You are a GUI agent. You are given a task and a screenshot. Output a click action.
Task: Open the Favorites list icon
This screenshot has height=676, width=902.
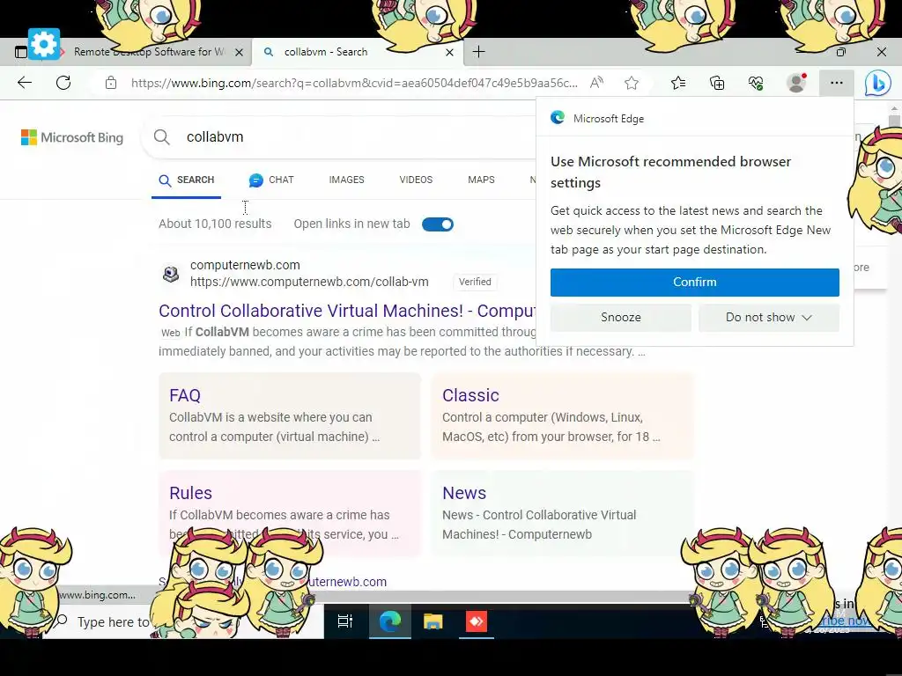pyautogui.click(x=678, y=84)
